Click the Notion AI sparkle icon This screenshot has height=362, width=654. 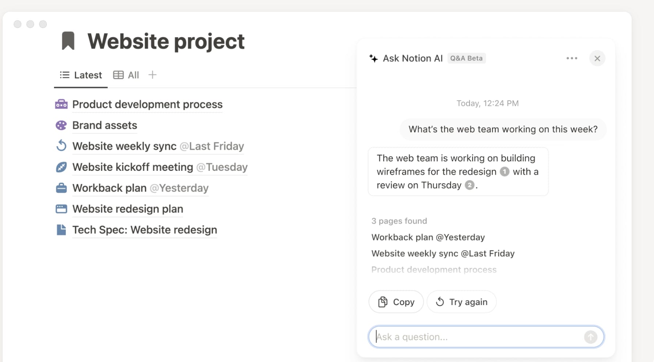point(373,58)
